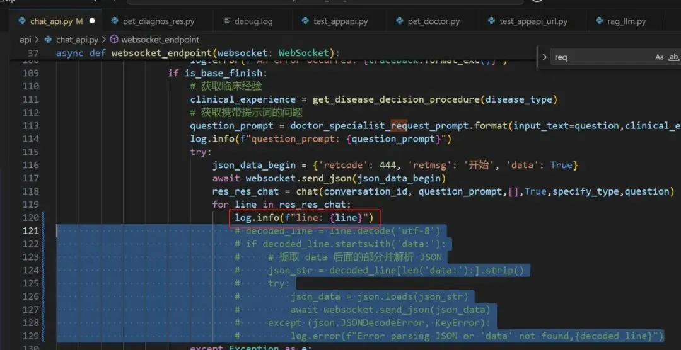Click line number 113 in the gutter
This screenshot has width=681, height=350.
30,126
